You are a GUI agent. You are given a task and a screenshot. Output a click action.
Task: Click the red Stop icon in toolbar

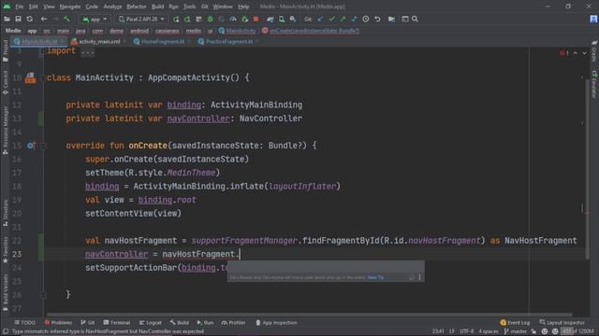tap(256, 19)
